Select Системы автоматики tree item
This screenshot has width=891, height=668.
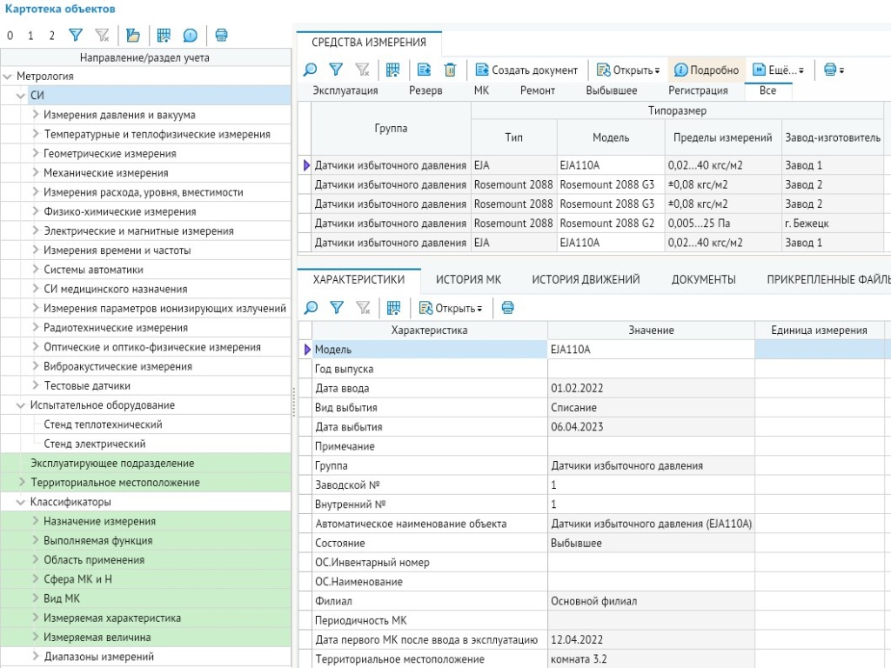93,270
